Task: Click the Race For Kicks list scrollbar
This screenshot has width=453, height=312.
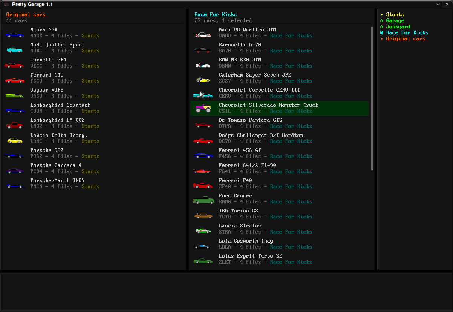Action: [x=372, y=98]
